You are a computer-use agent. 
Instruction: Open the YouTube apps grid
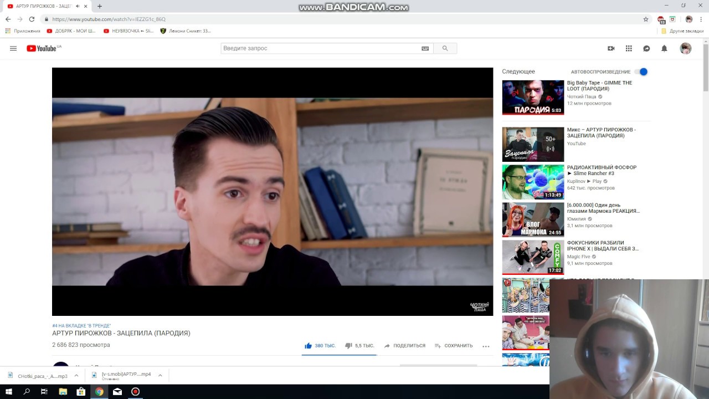629,48
